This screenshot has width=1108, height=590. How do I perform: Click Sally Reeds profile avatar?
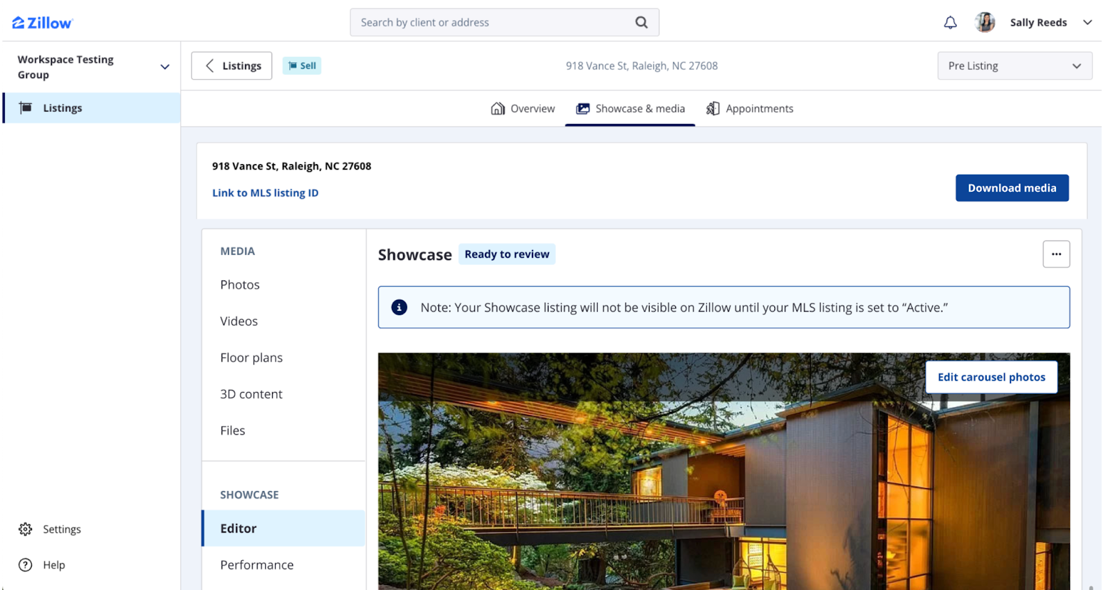[984, 22]
